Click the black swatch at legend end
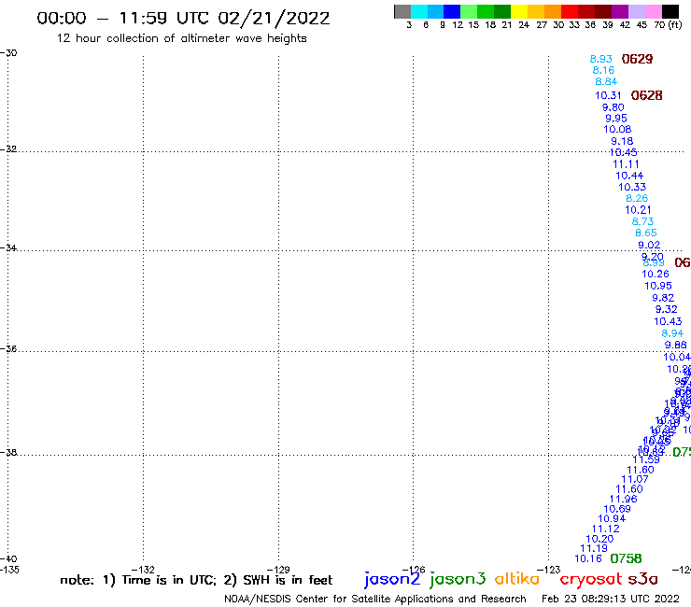The width and height of the screenshot is (691, 607). 670,11
